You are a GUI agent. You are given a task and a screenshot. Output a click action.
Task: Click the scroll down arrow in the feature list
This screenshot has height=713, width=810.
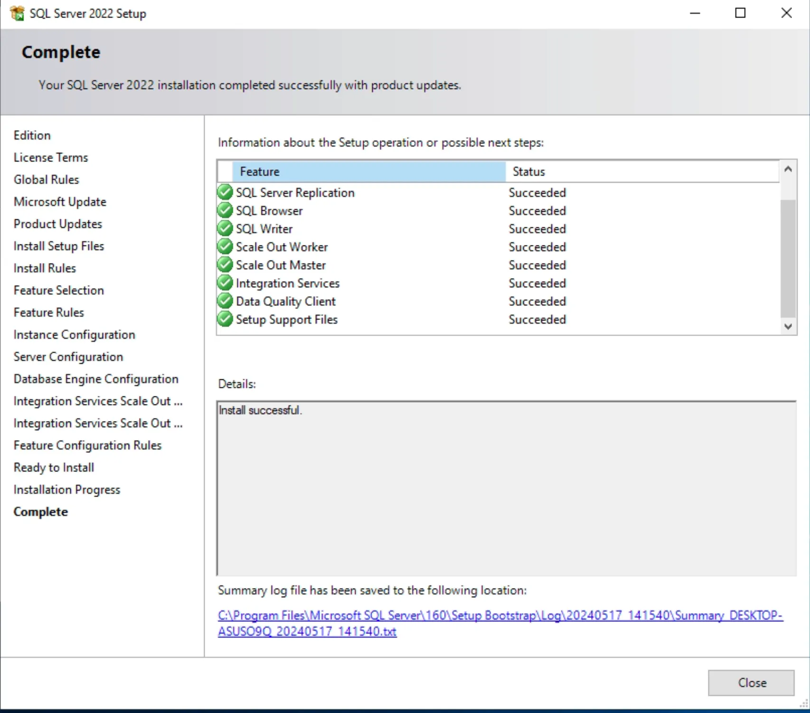(788, 327)
